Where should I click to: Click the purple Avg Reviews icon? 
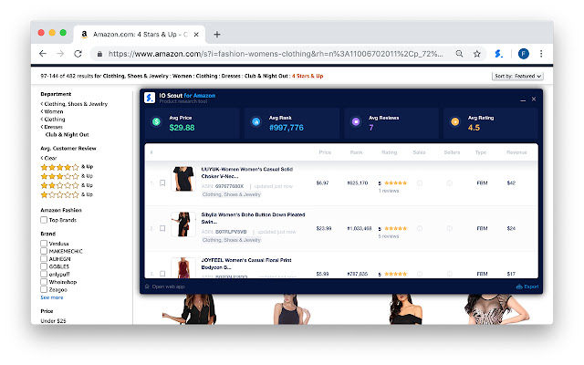pos(356,121)
